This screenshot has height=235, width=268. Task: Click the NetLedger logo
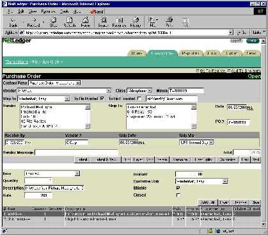pyautogui.click(x=17, y=40)
